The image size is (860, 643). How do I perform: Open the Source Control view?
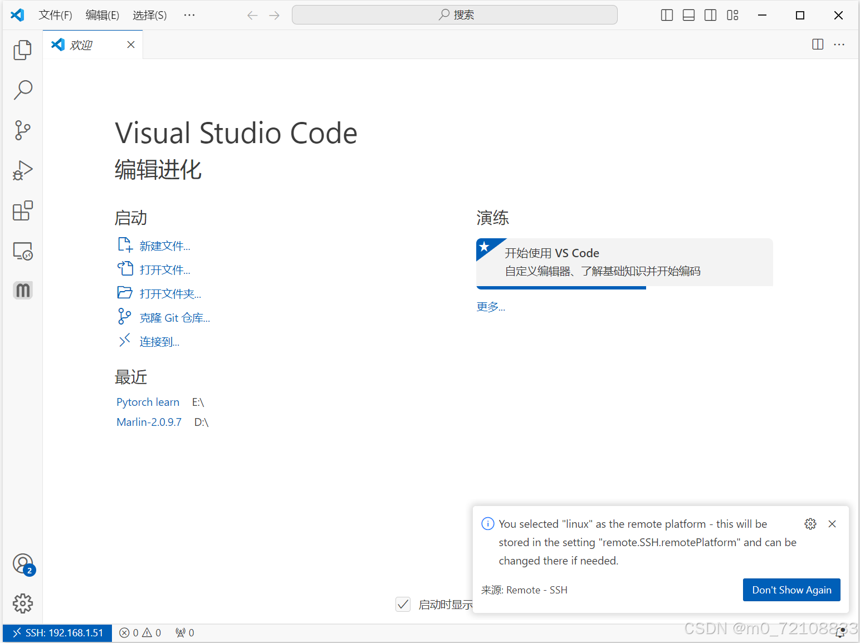click(22, 130)
